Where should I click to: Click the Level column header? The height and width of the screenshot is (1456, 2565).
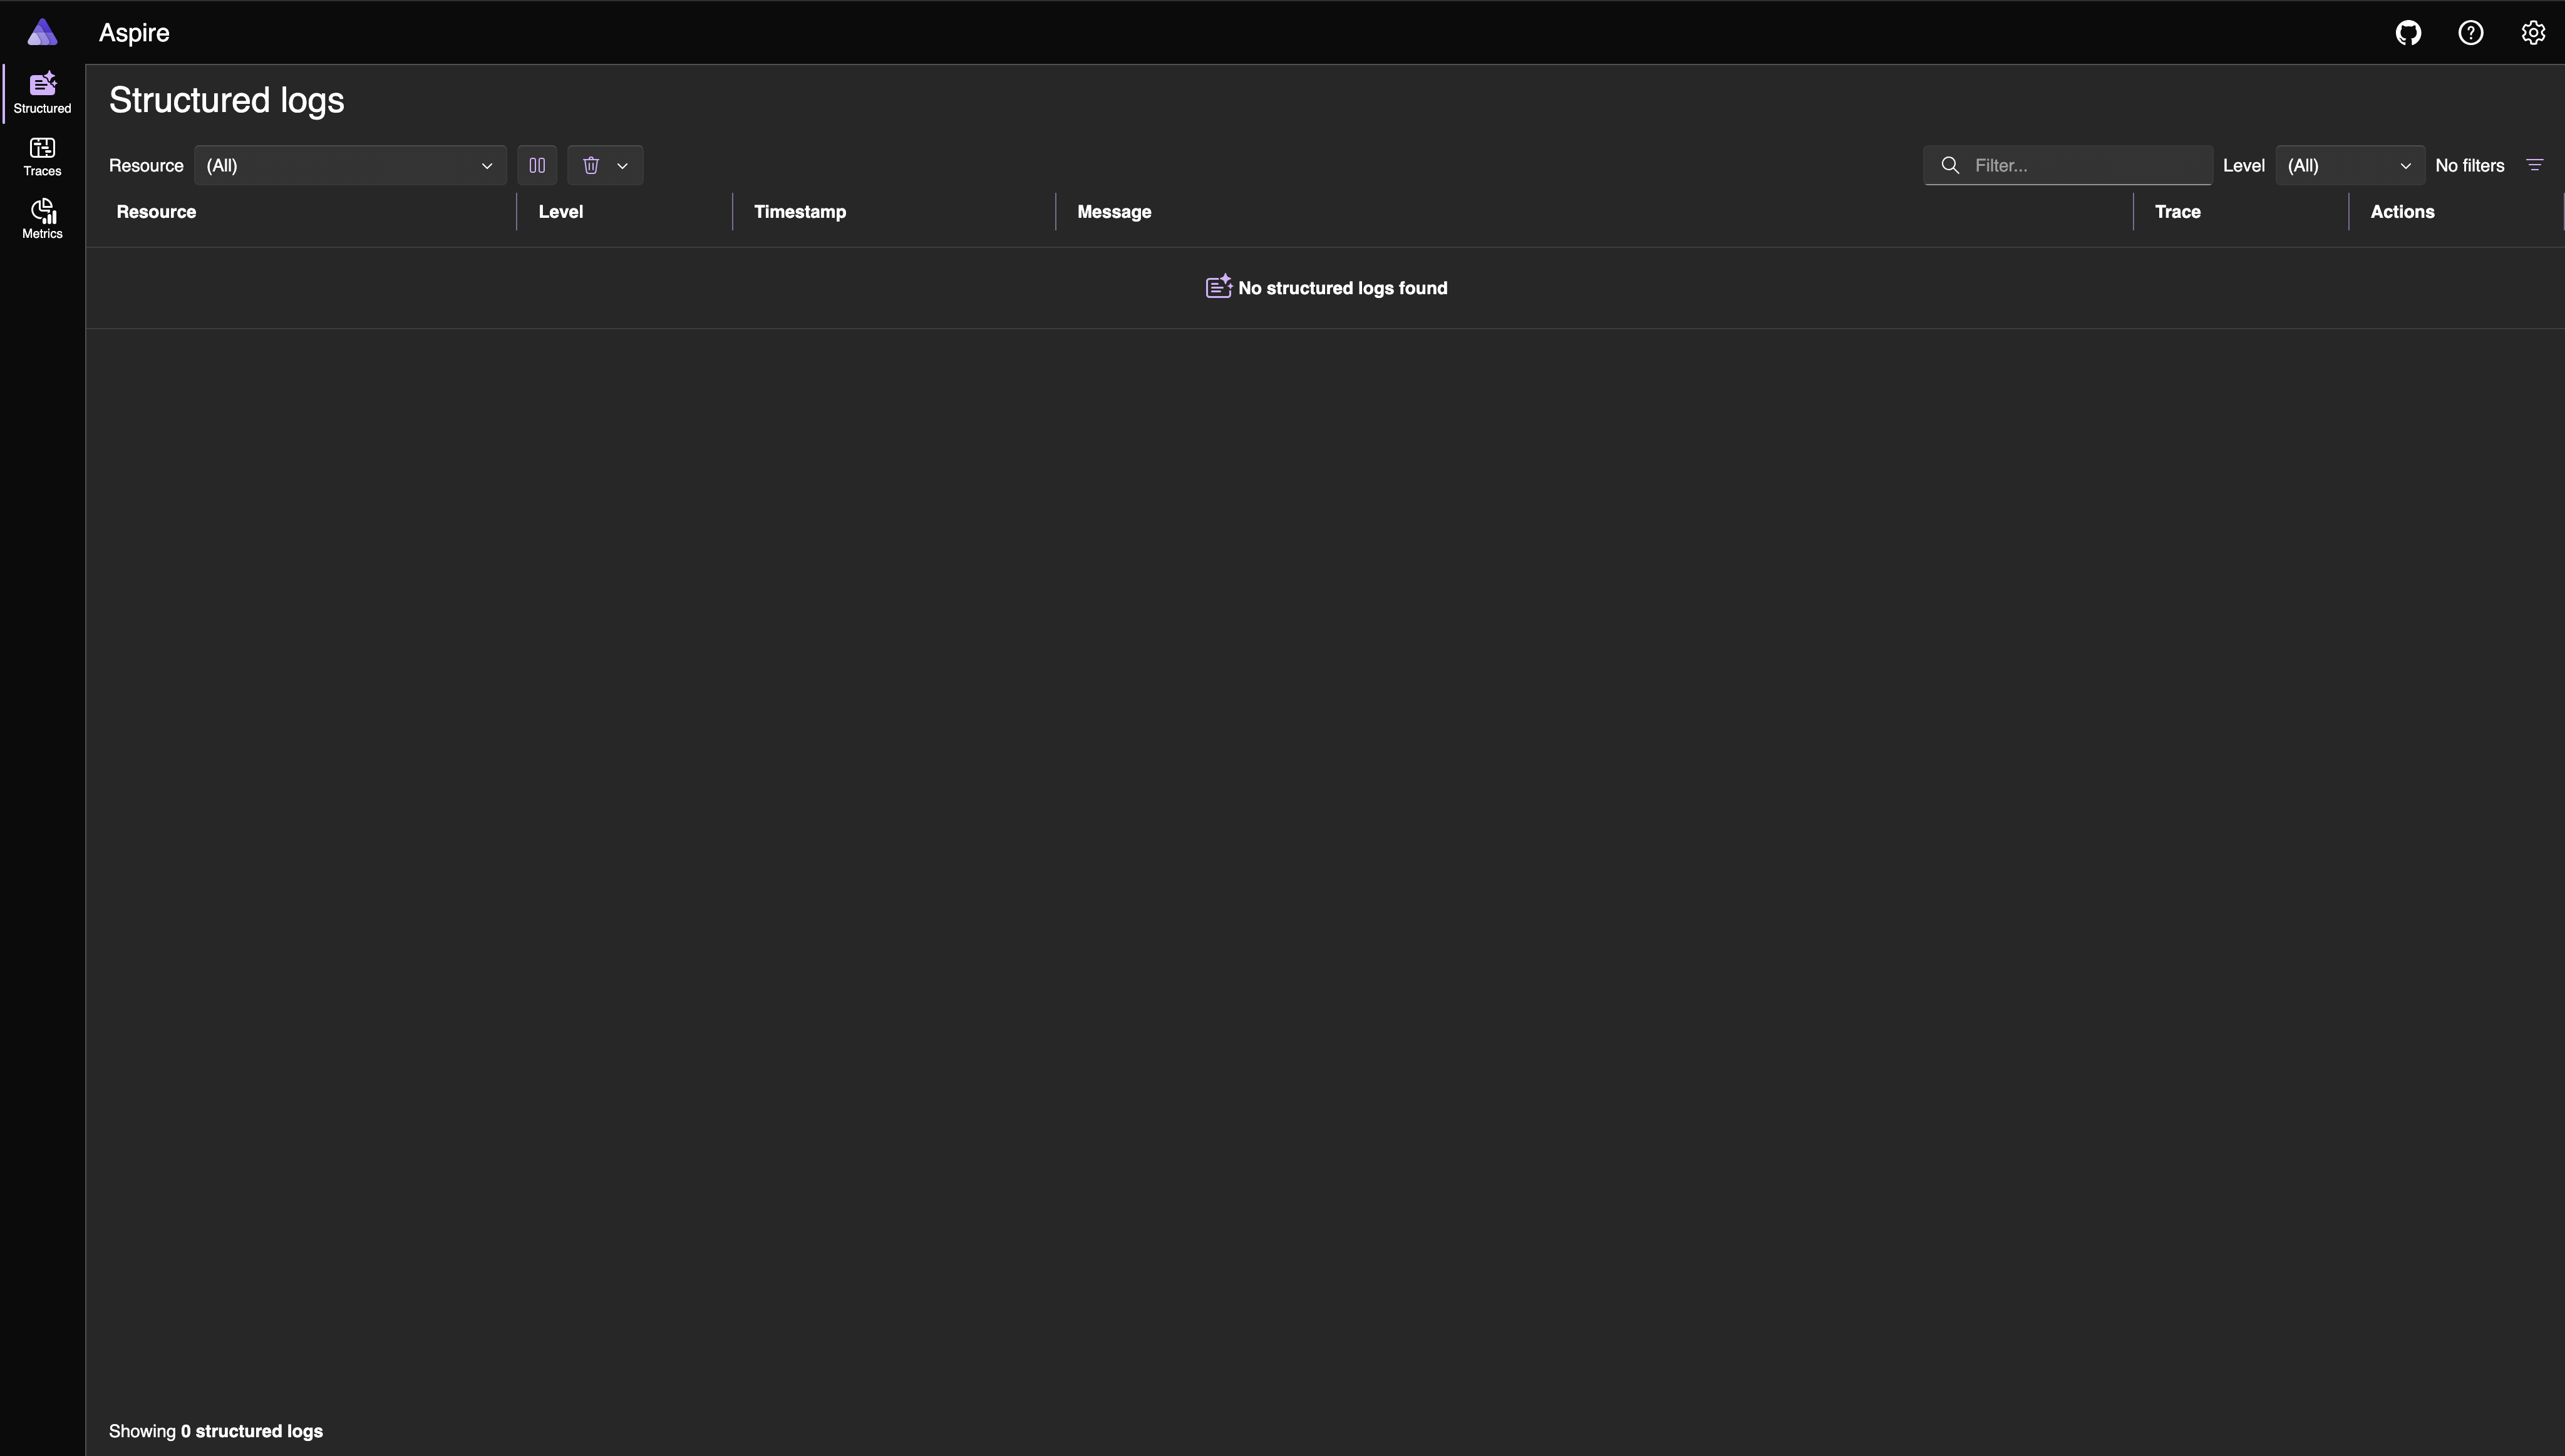(x=560, y=212)
